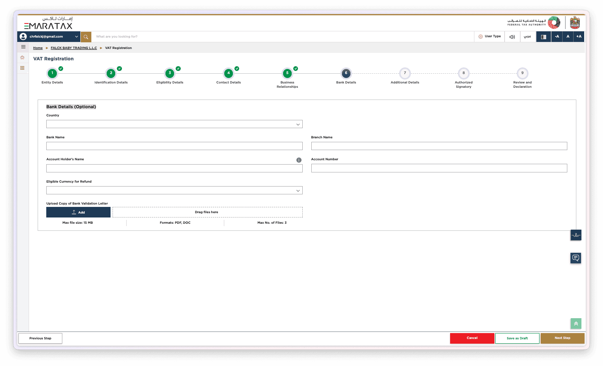Click the 'Max file size: 15 MB' text
The width and height of the screenshot is (603, 366).
point(78,223)
